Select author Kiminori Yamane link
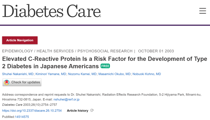The image size is (210, 120). (50, 74)
